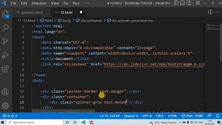Open the Explorer view in activity bar
The image size is (222, 125).
pyautogui.click(x=6, y=14)
